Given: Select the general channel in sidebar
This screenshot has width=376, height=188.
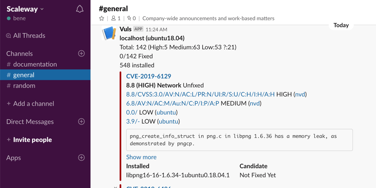Looking at the screenshot, I should click(24, 75).
